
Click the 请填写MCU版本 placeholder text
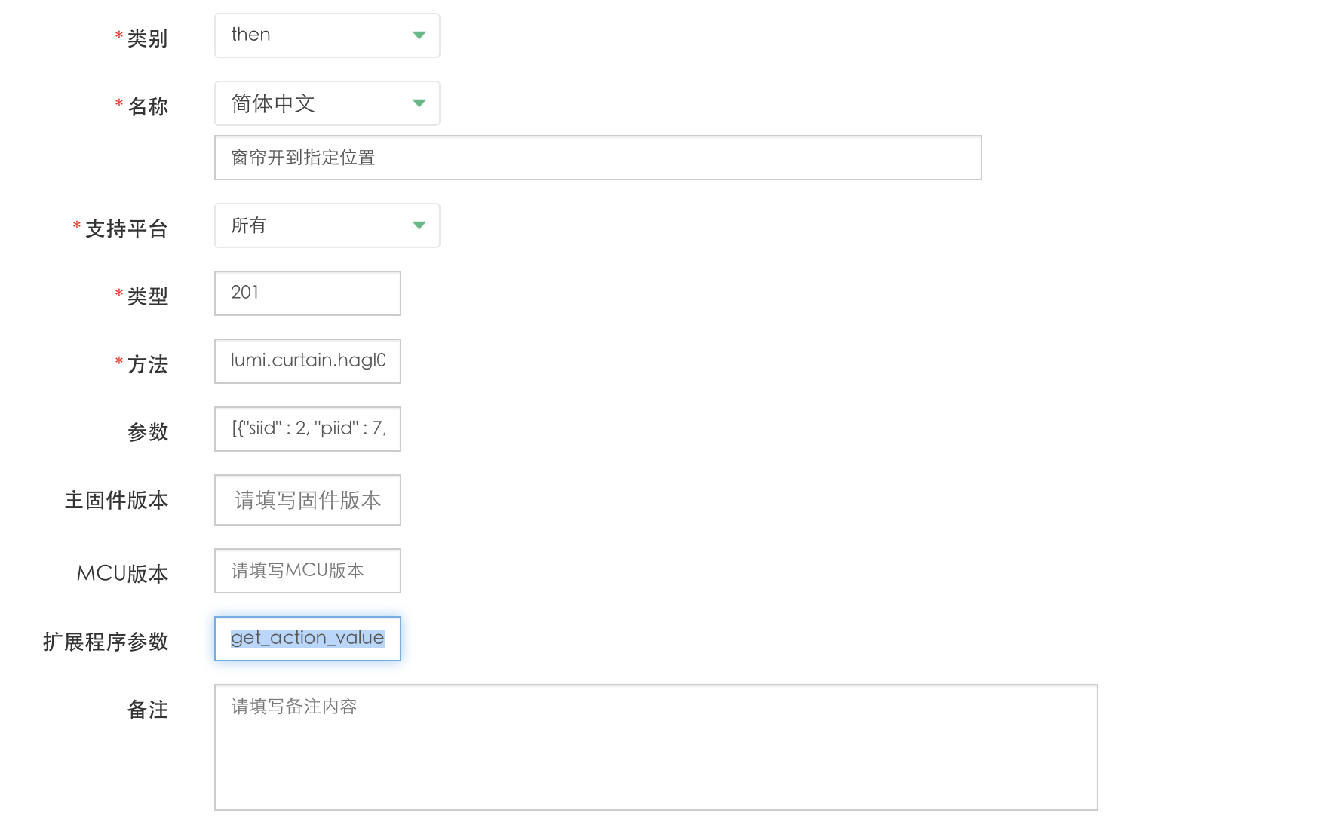tap(296, 570)
